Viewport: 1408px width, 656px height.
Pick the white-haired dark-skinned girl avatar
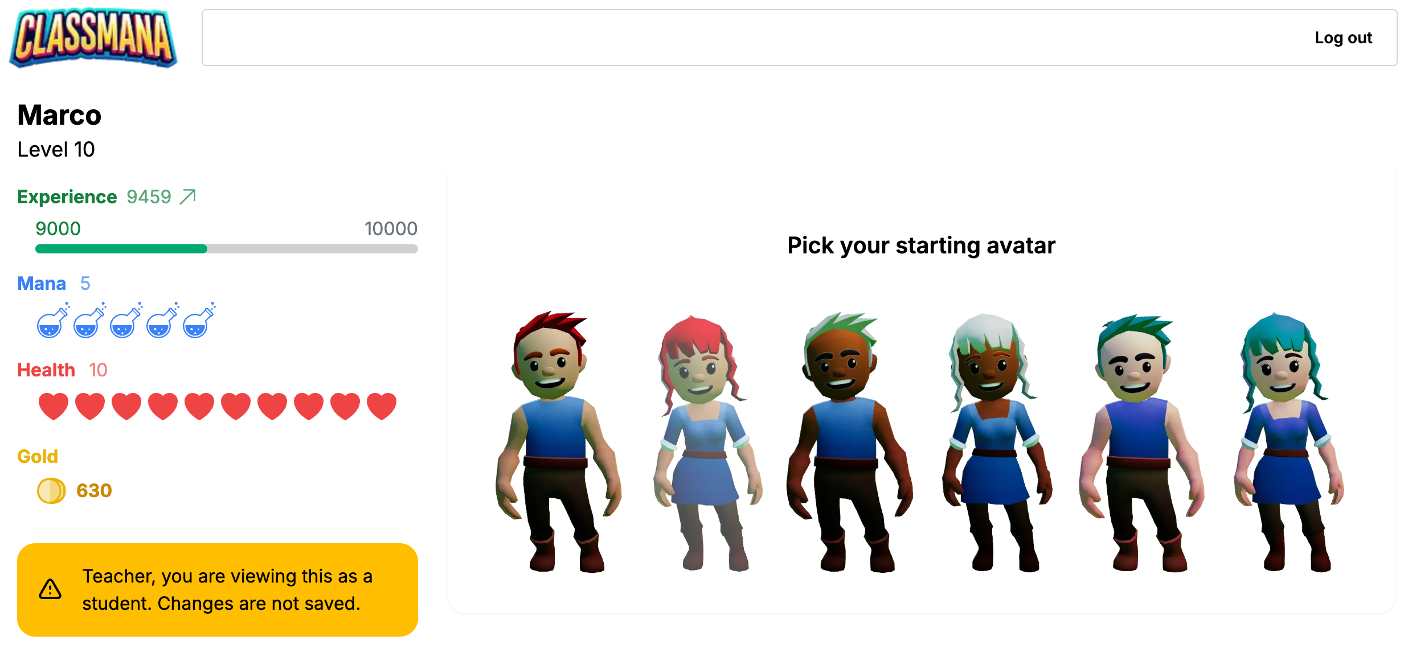point(996,442)
